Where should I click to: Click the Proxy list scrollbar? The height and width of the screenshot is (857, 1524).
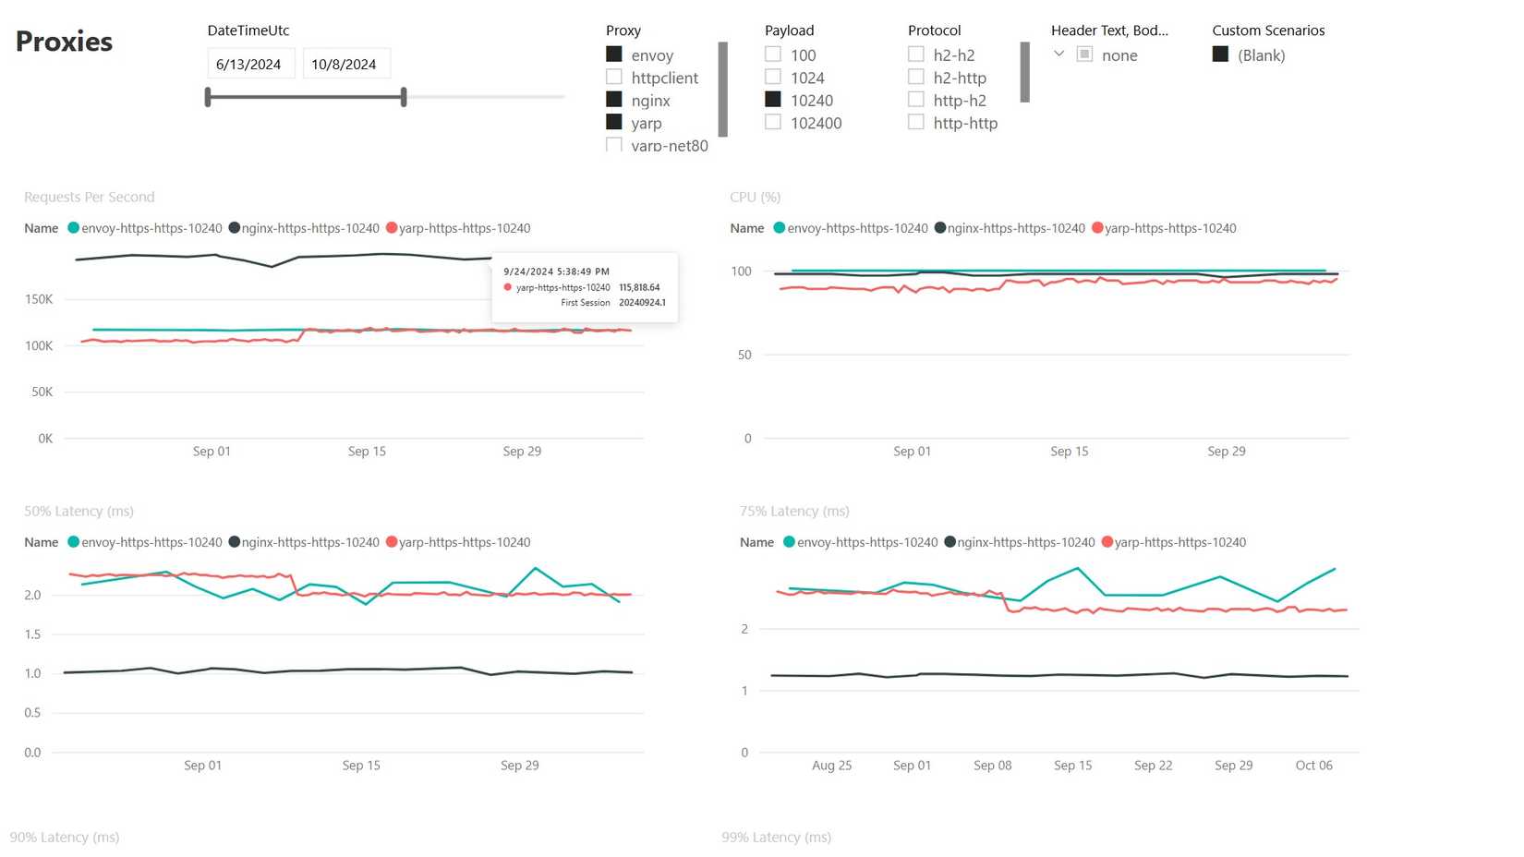(x=723, y=89)
